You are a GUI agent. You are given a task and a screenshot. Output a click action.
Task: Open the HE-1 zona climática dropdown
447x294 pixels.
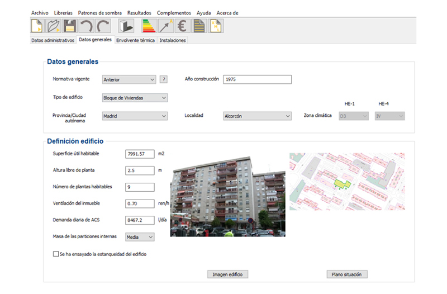(354, 116)
